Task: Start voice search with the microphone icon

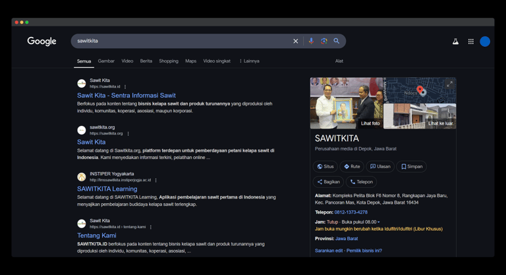Action: tap(311, 41)
